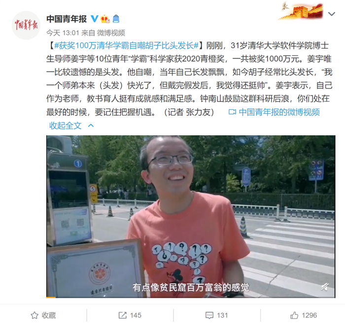Open the hashtag 获奖100万清华学霸自嘲胡子比头发长 topic

pos(126,46)
